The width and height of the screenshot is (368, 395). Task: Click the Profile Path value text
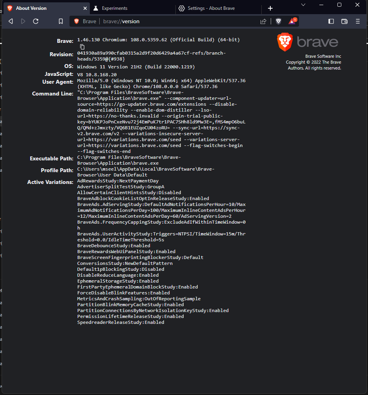(x=146, y=172)
